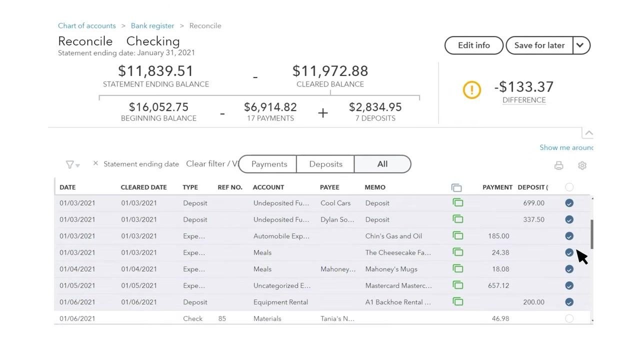Click the table vertical scrollbar thumb

pos(592,234)
